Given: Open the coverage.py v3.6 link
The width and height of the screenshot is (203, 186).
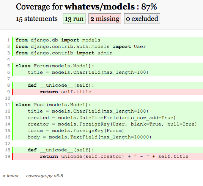Looking at the screenshot, I should click(x=44, y=176).
